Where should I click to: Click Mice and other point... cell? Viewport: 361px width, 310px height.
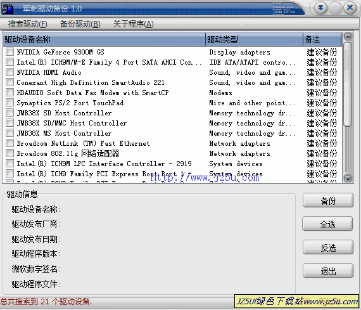click(x=252, y=103)
